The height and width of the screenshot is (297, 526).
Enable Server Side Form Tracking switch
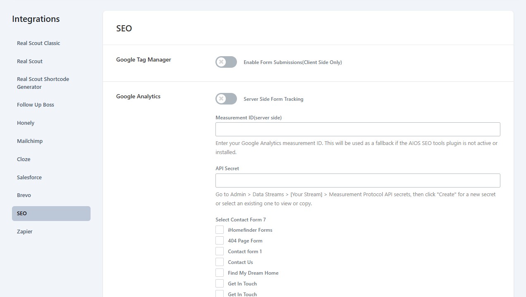tap(226, 99)
